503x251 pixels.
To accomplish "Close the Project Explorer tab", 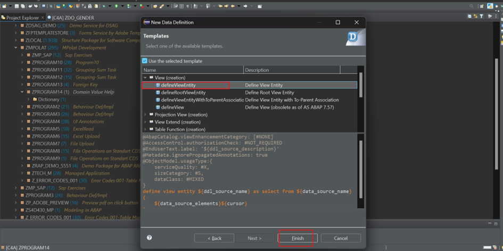I will pyautogui.click(x=43, y=18).
